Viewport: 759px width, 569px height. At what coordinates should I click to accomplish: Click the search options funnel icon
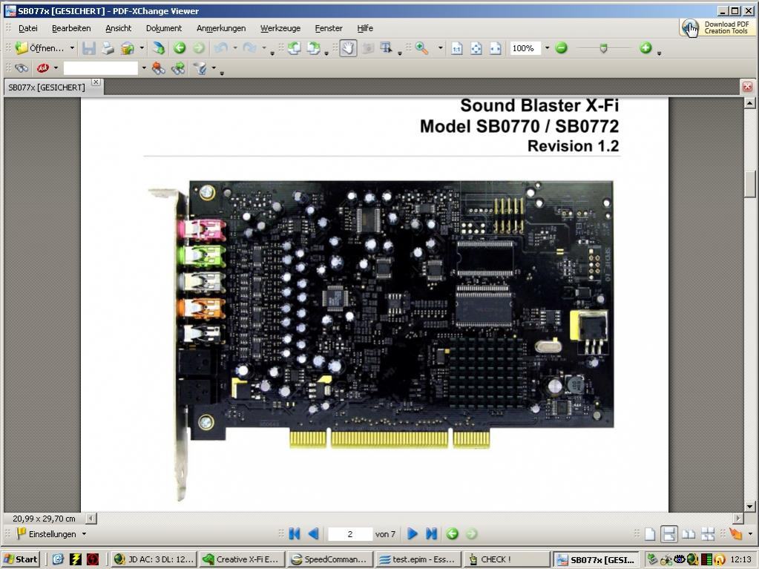[x=200, y=68]
